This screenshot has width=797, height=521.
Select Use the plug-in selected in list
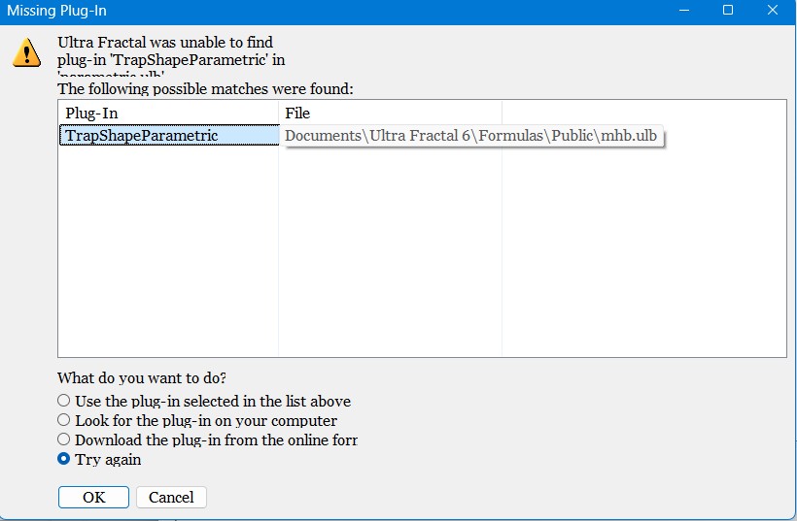(x=204, y=401)
